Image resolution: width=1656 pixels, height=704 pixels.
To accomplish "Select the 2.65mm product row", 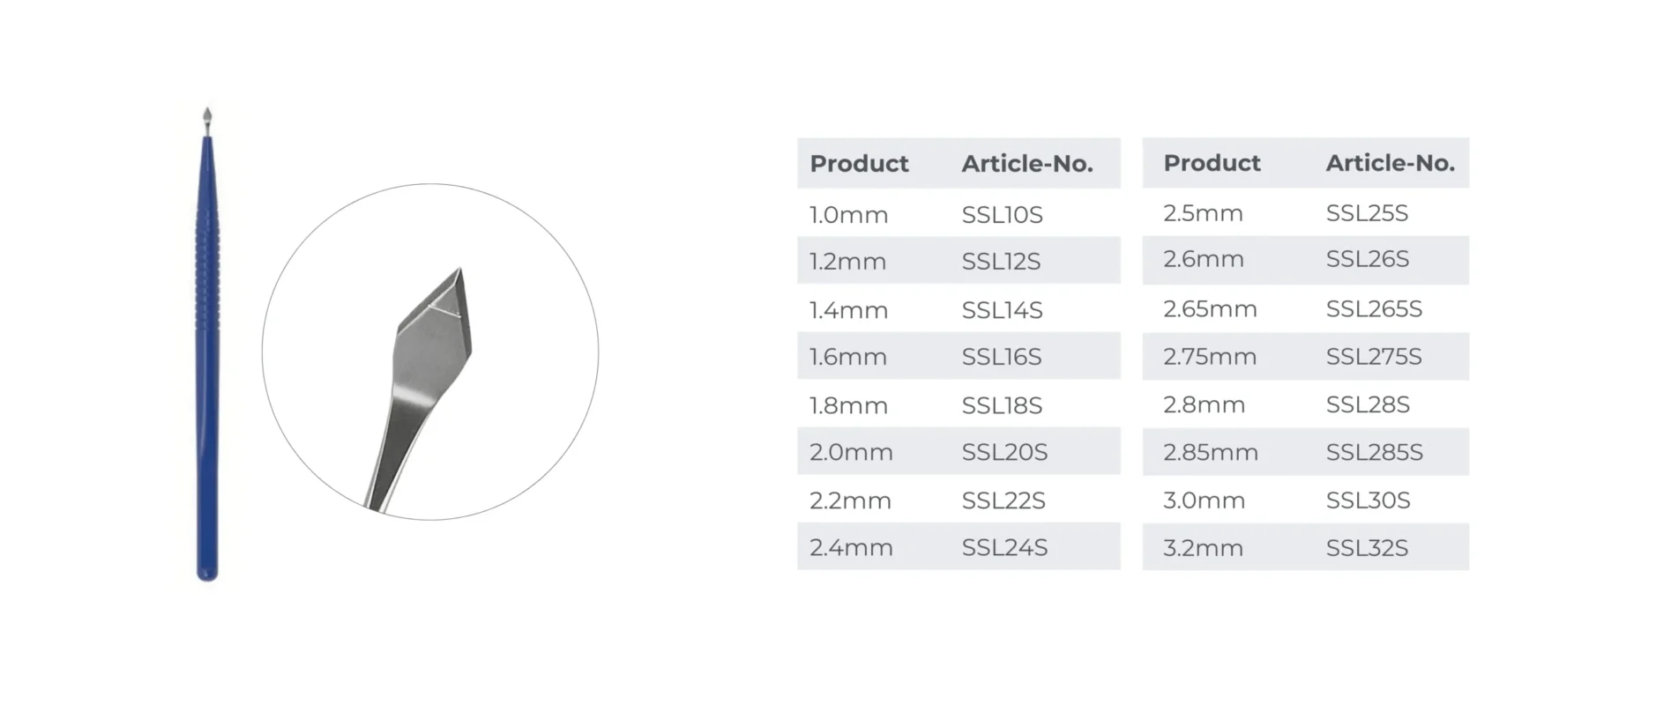I will (1306, 308).
